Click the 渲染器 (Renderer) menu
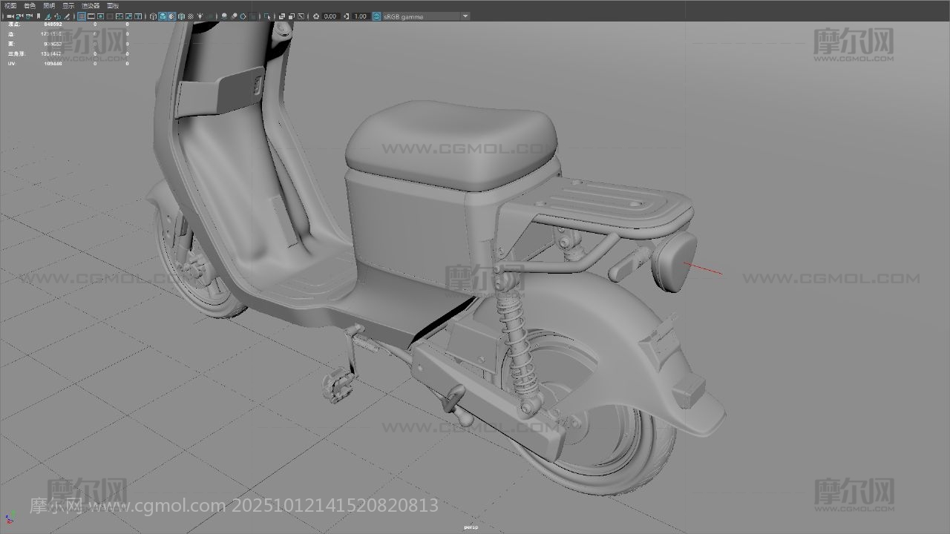 (91, 5)
